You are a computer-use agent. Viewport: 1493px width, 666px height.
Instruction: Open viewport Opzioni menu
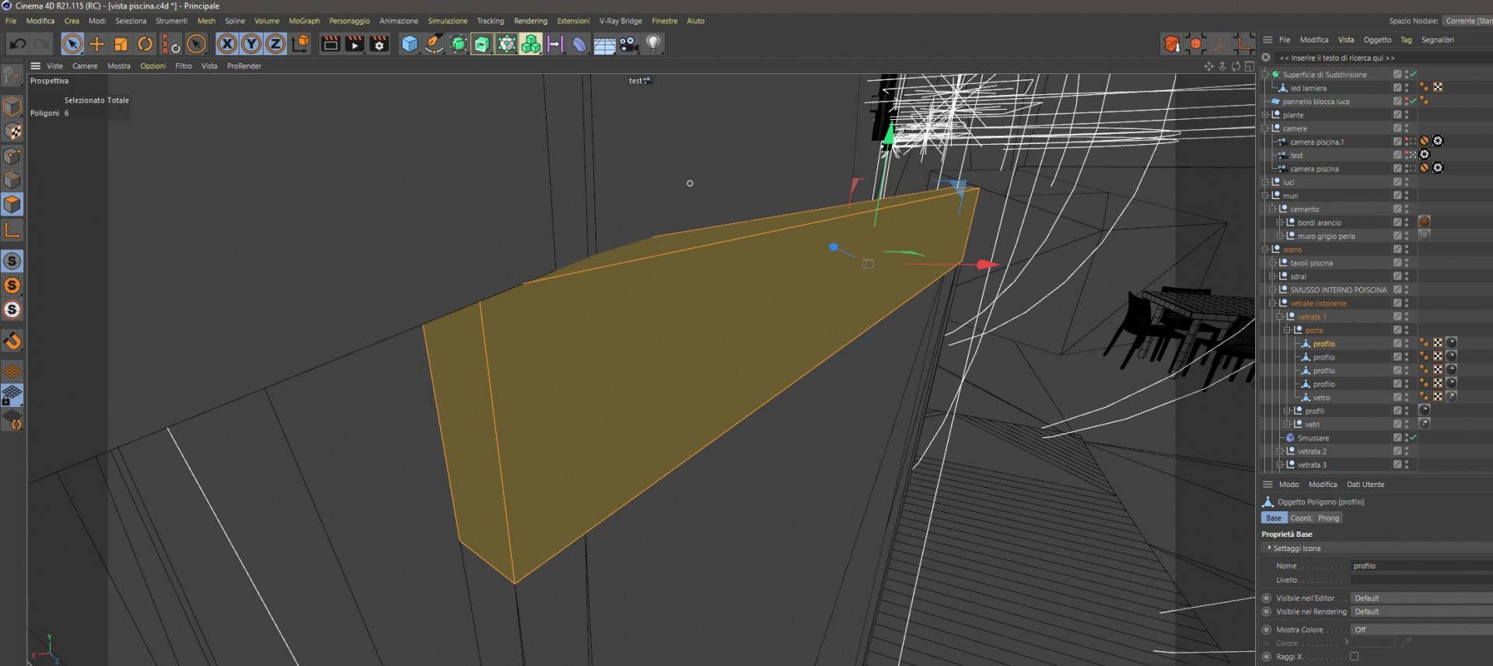pyautogui.click(x=153, y=66)
